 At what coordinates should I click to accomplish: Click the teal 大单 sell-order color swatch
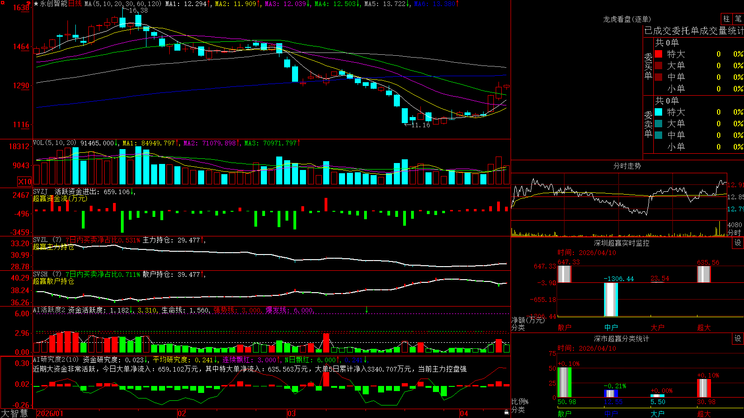pos(658,124)
